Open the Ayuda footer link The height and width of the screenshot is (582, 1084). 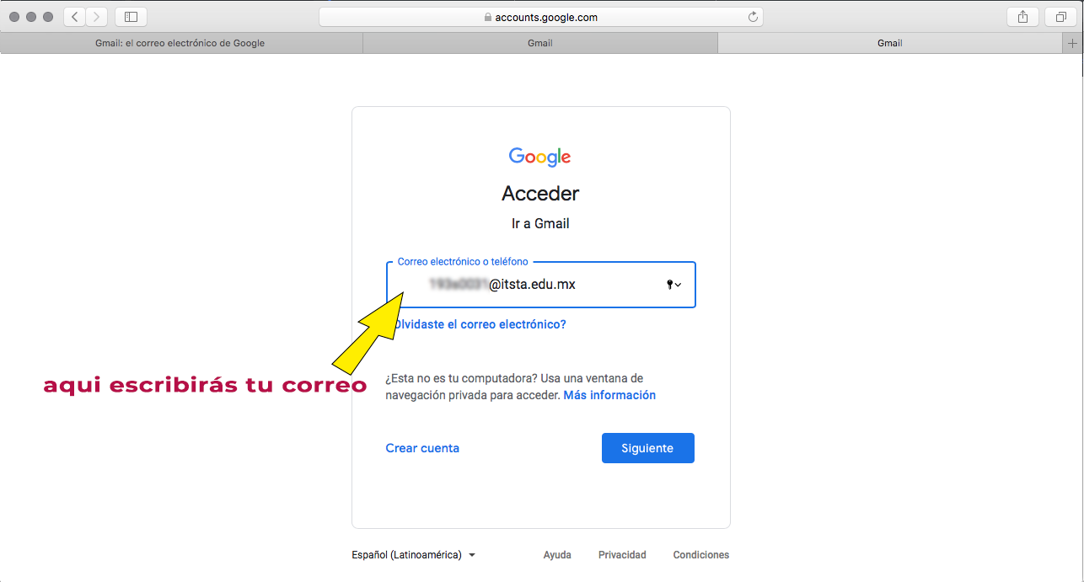click(557, 555)
